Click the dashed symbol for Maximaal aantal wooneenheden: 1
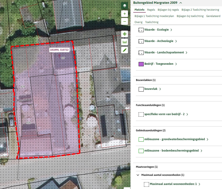Image resolution: width=222 pixels, height=189 pixels. [x=146, y=184]
